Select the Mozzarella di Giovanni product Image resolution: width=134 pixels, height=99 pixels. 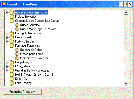pos(34,58)
